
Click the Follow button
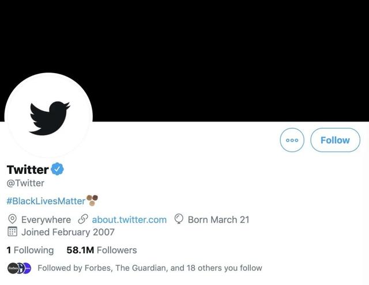click(335, 140)
